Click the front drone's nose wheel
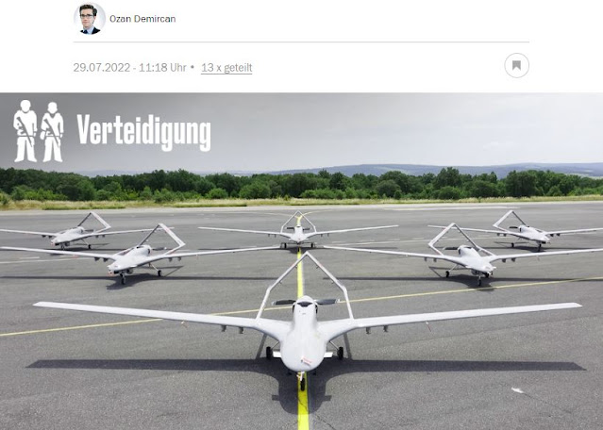This screenshot has width=603, height=430. 303,382
